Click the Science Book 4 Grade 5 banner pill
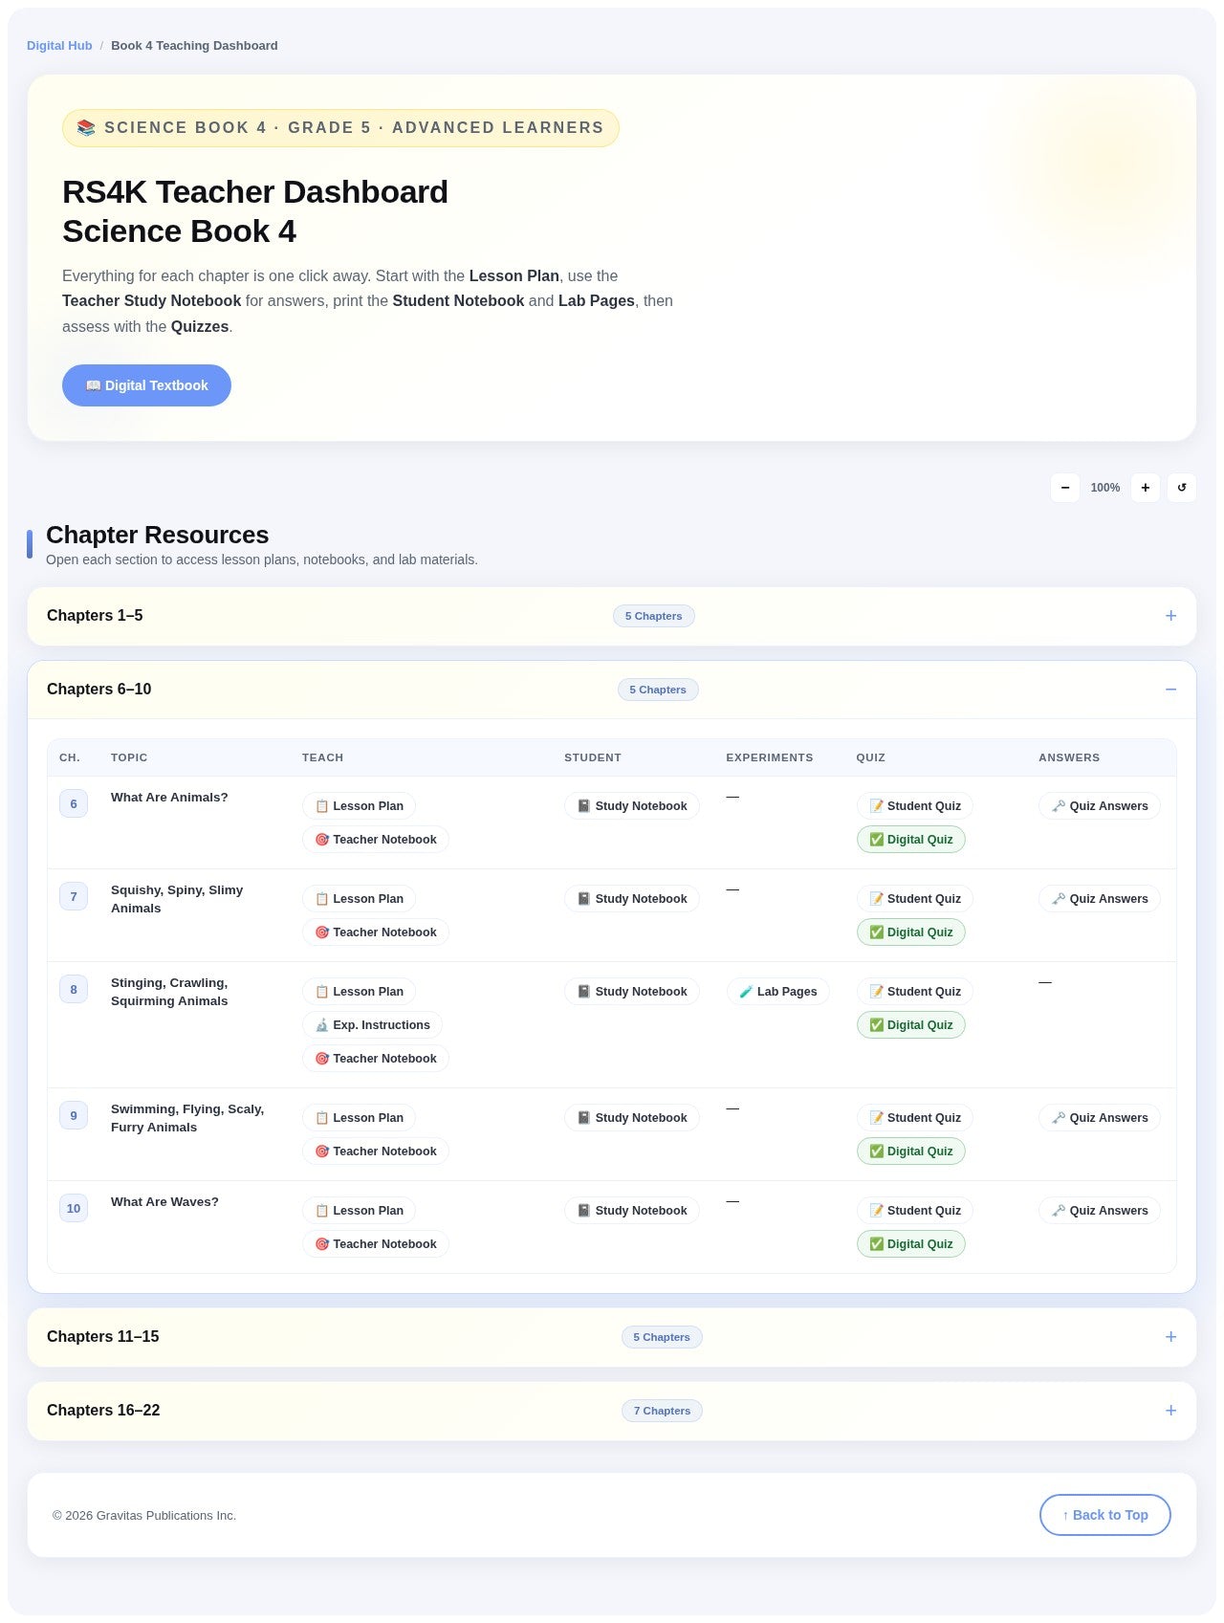The width and height of the screenshot is (1224, 1623). coord(340,128)
